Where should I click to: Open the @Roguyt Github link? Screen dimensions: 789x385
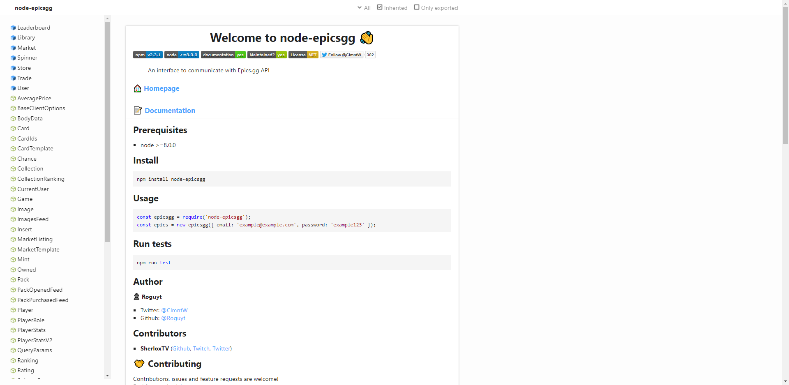(173, 318)
